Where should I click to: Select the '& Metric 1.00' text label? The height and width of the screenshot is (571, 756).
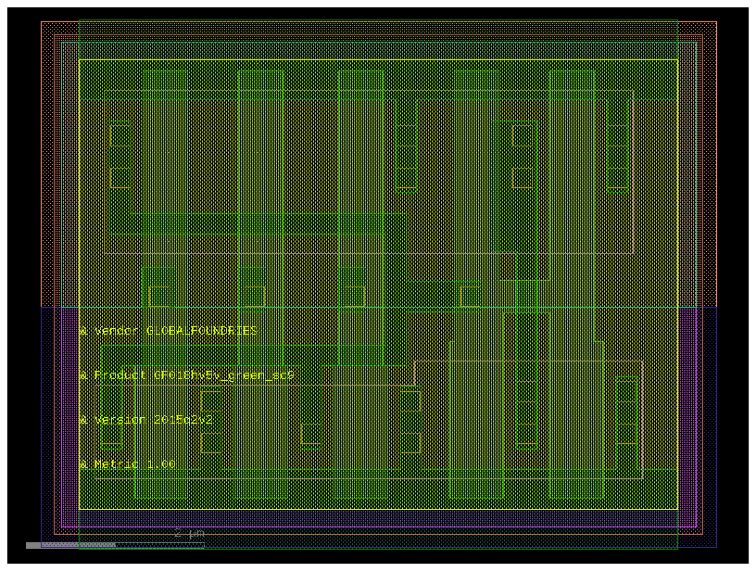127,464
